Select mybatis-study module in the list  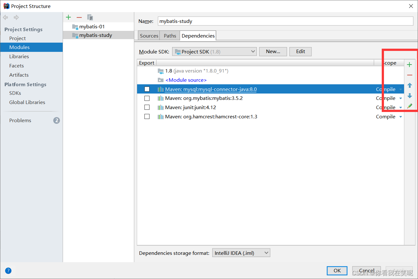click(98, 35)
